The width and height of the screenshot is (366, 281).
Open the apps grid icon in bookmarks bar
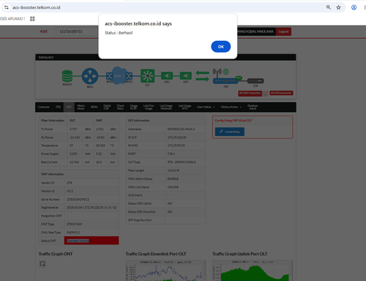[x=32, y=19]
